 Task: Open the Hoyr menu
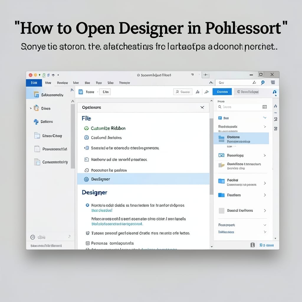(99, 83)
